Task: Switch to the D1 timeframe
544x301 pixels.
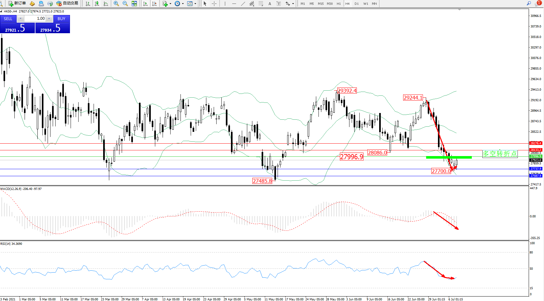Action: click(x=356, y=4)
